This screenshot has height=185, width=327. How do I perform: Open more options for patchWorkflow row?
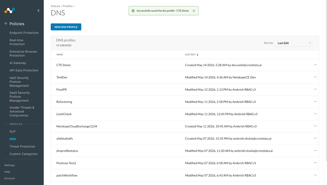315,175
